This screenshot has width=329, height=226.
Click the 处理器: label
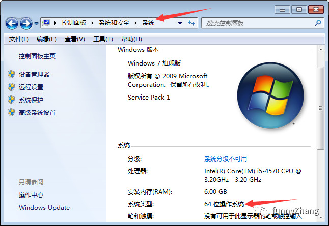point(138,171)
